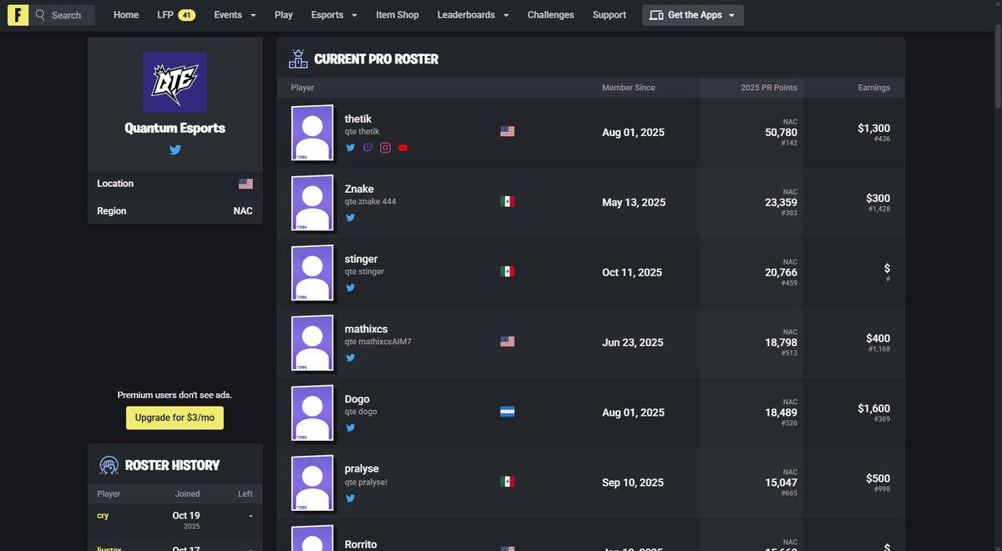Go to the Home page
The height and width of the screenshot is (551, 1002).
(126, 15)
